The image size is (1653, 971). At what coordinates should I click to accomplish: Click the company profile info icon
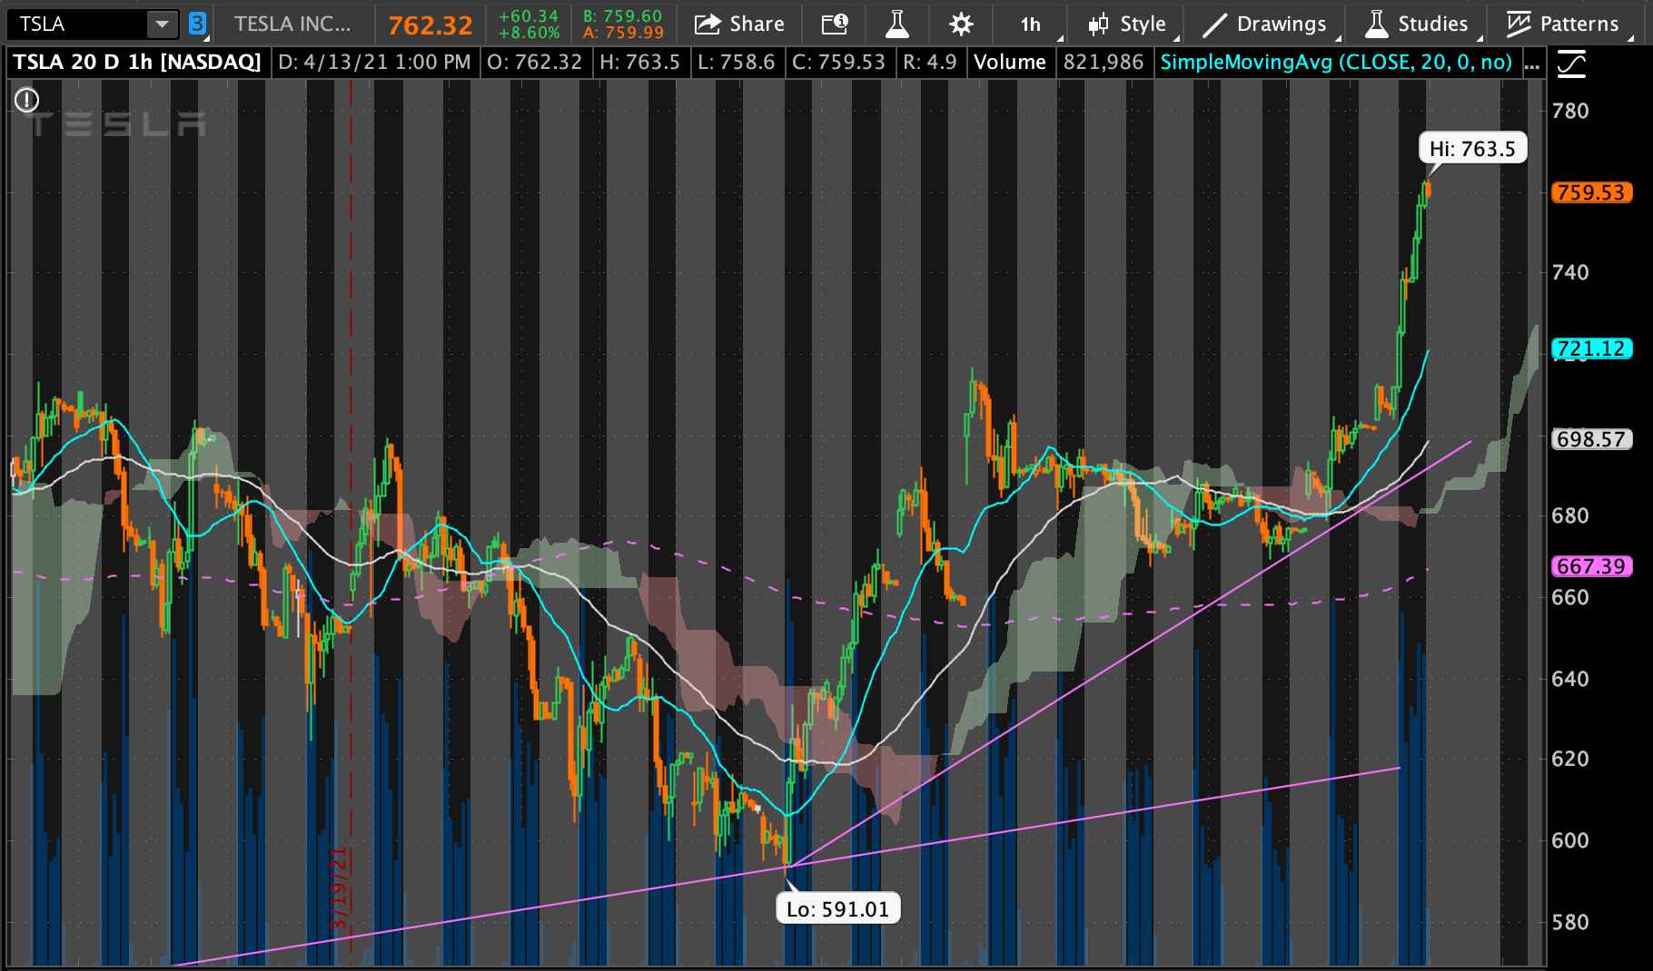pyautogui.click(x=835, y=25)
